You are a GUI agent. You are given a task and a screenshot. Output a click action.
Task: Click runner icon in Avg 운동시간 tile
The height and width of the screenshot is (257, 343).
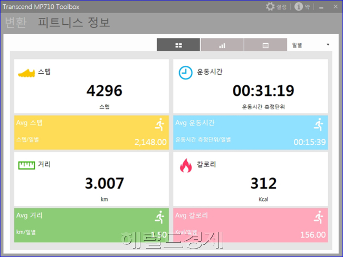point(319,124)
